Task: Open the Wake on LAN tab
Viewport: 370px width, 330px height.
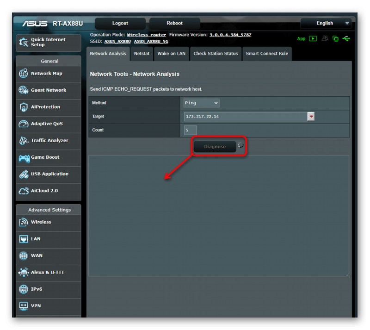Action: click(172, 54)
